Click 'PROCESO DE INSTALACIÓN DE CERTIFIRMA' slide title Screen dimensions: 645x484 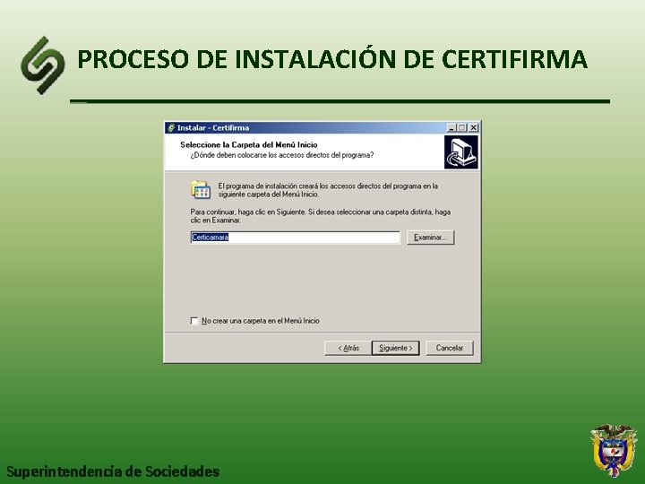pyautogui.click(x=332, y=59)
